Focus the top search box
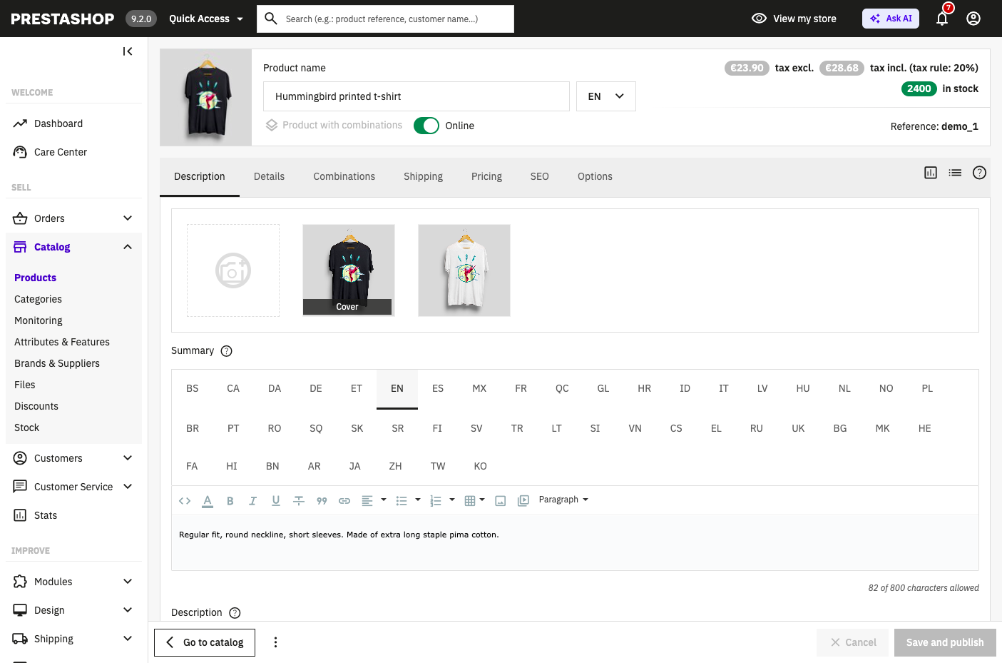 tap(386, 19)
